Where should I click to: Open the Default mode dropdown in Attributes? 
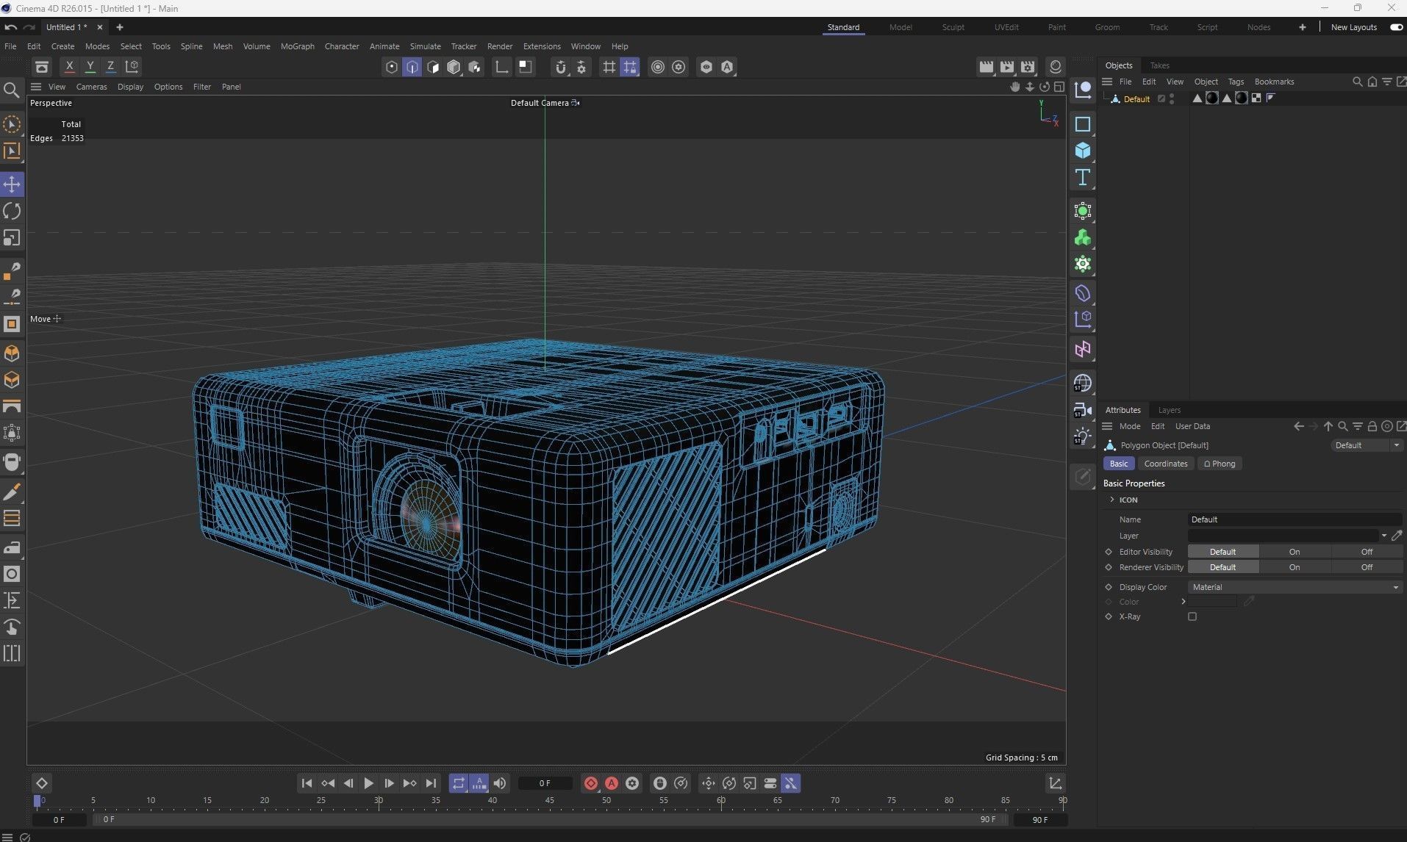(x=1367, y=445)
